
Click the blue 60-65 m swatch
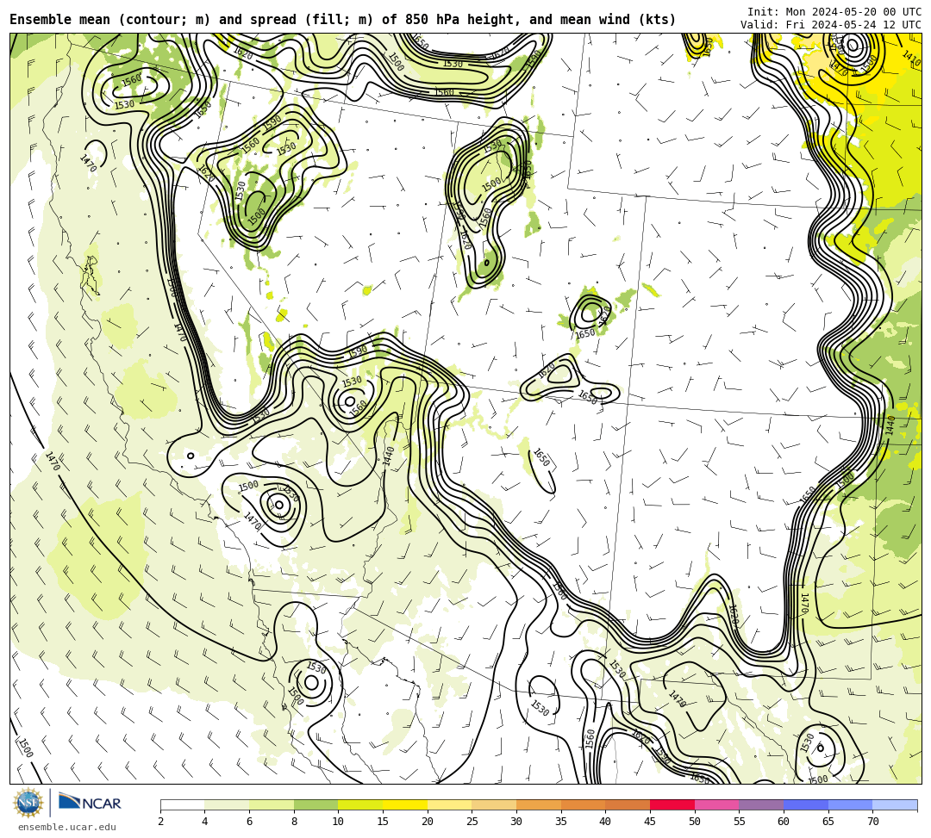click(806, 804)
